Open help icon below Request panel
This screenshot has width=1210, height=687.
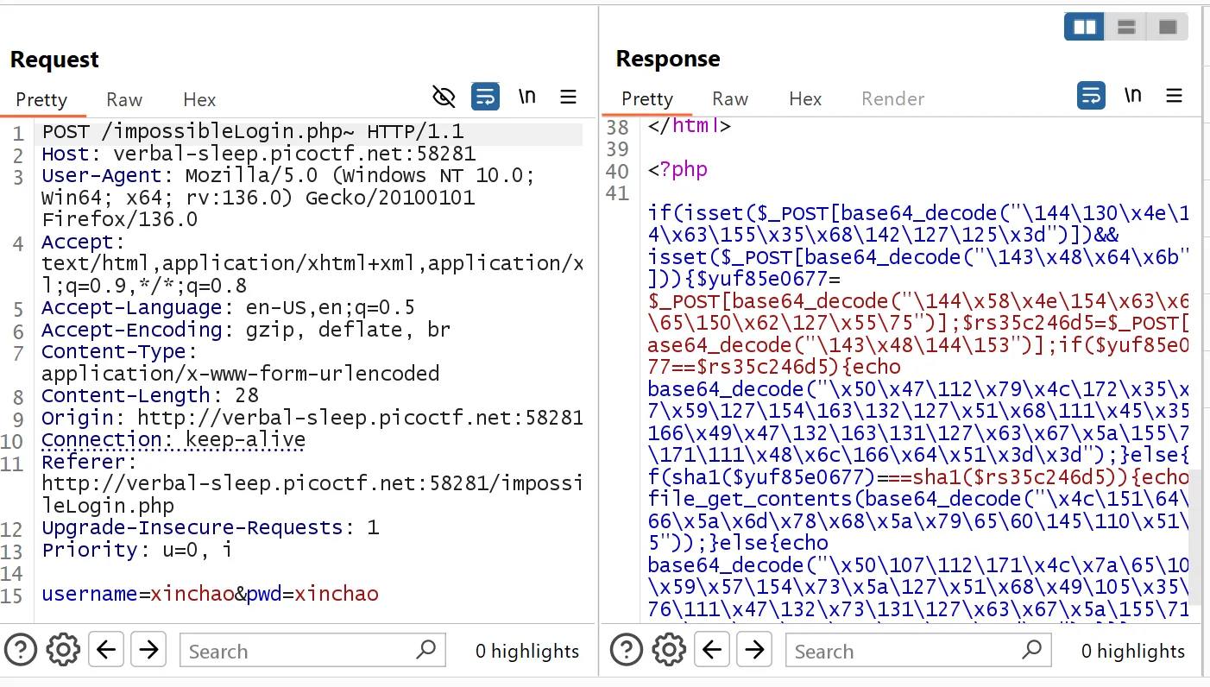pyautogui.click(x=21, y=649)
